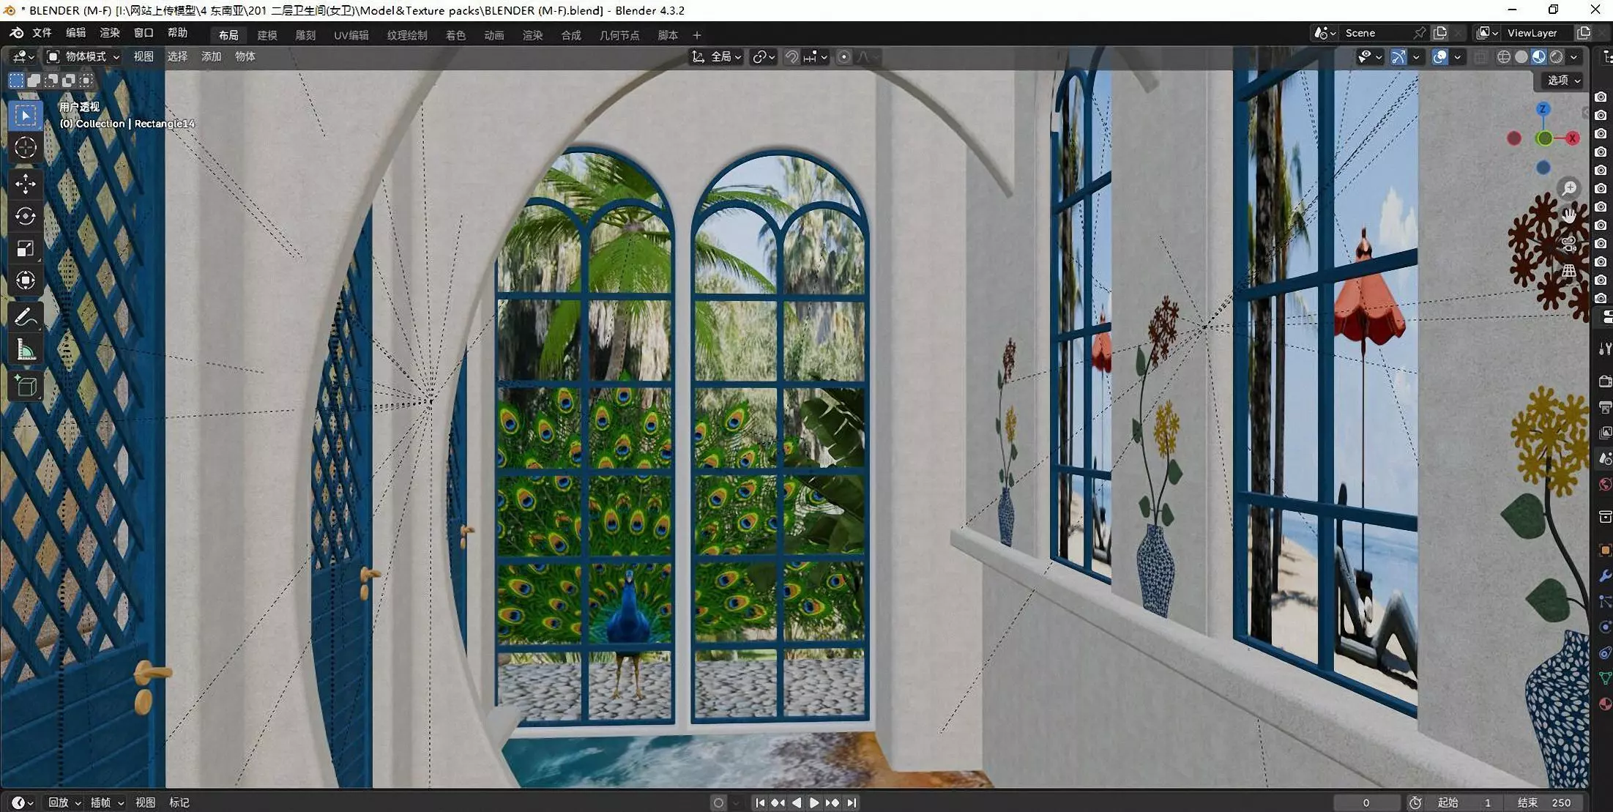Viewport: 1613px width, 812px height.
Task: Toggle snapping magnet on
Action: click(x=791, y=57)
